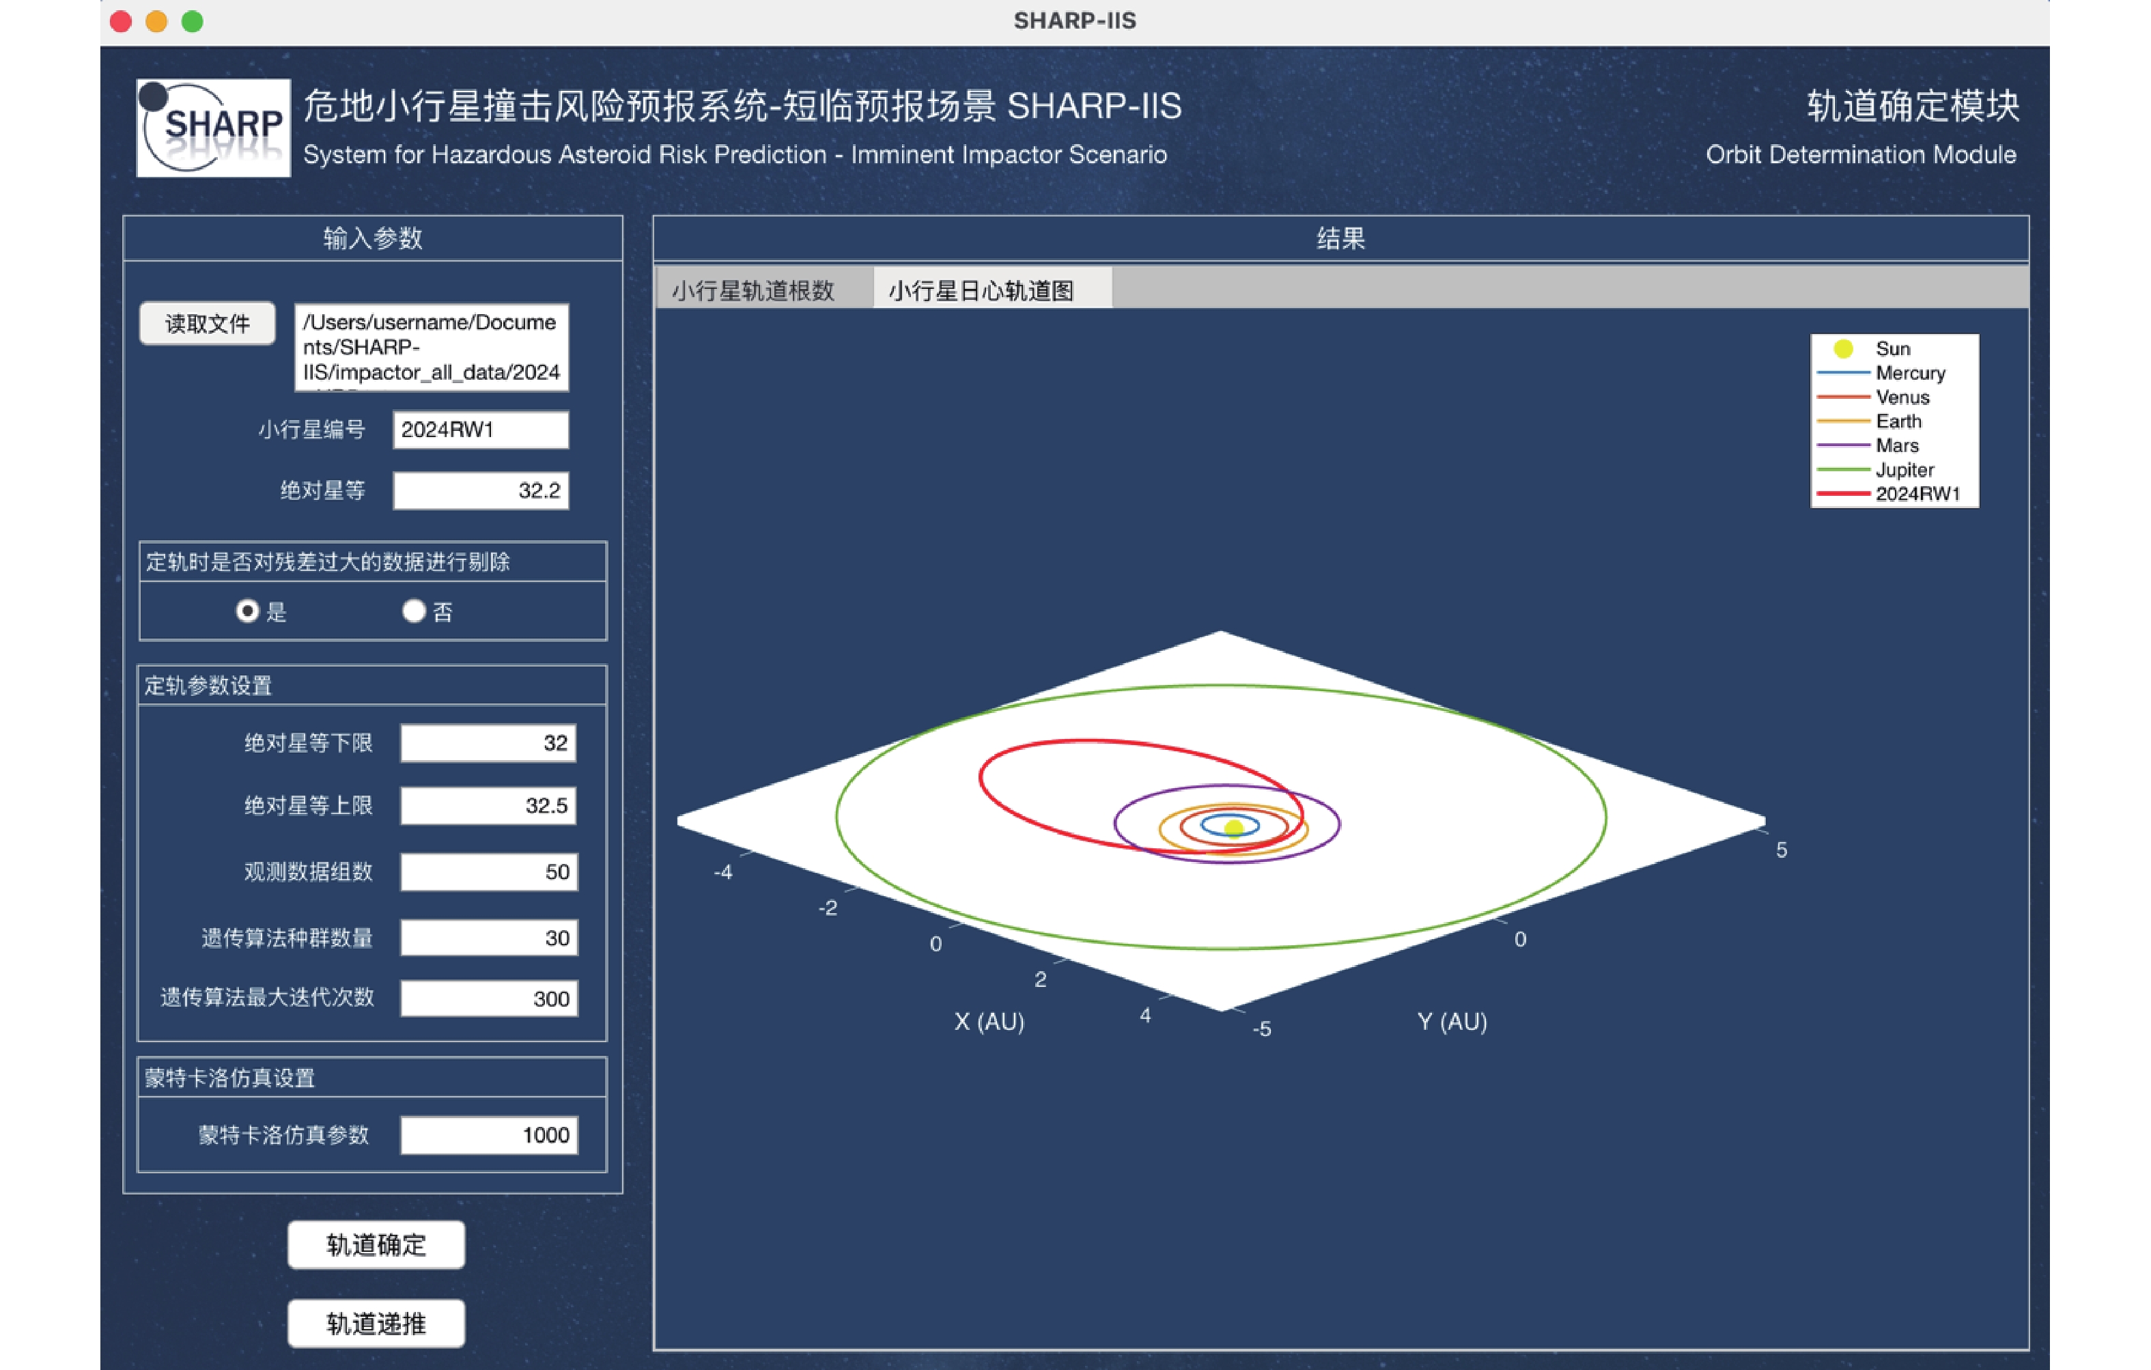
Task: Click the 观测数据组数 field
Action: click(489, 872)
